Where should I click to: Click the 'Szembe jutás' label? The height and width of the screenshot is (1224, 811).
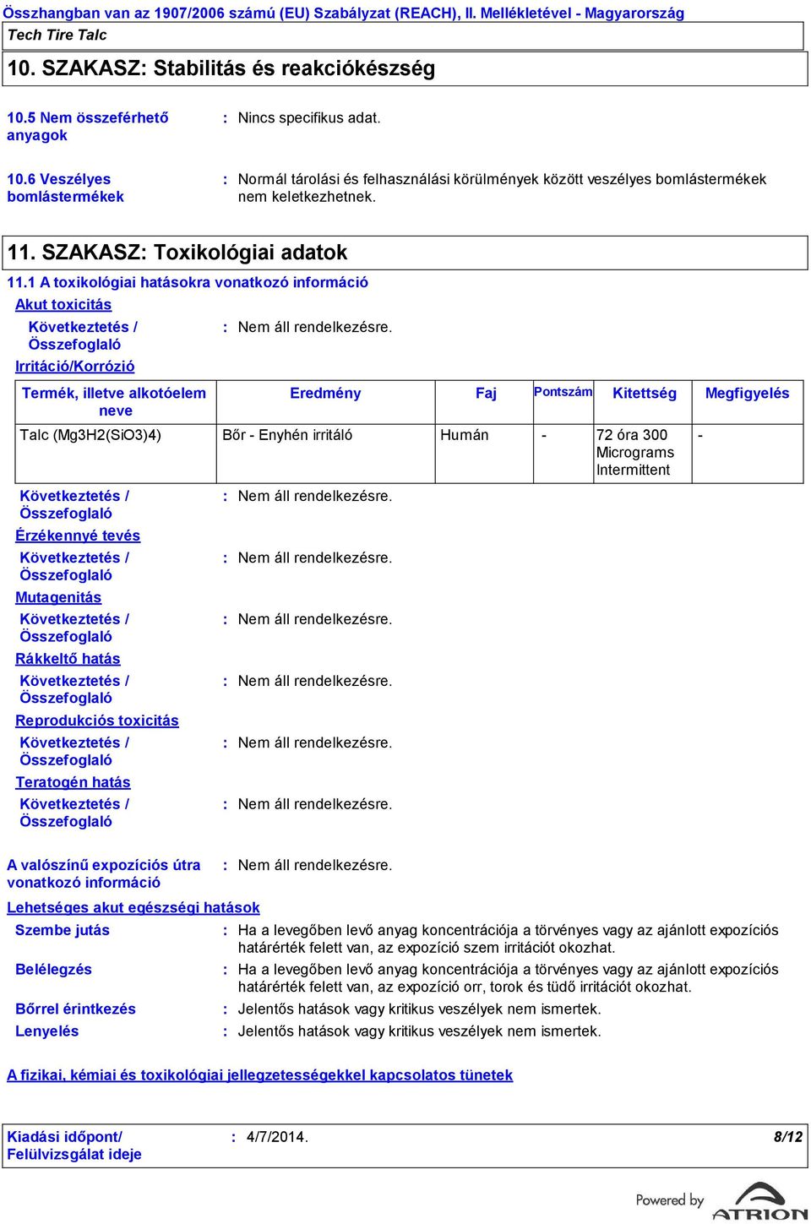click(63, 930)
